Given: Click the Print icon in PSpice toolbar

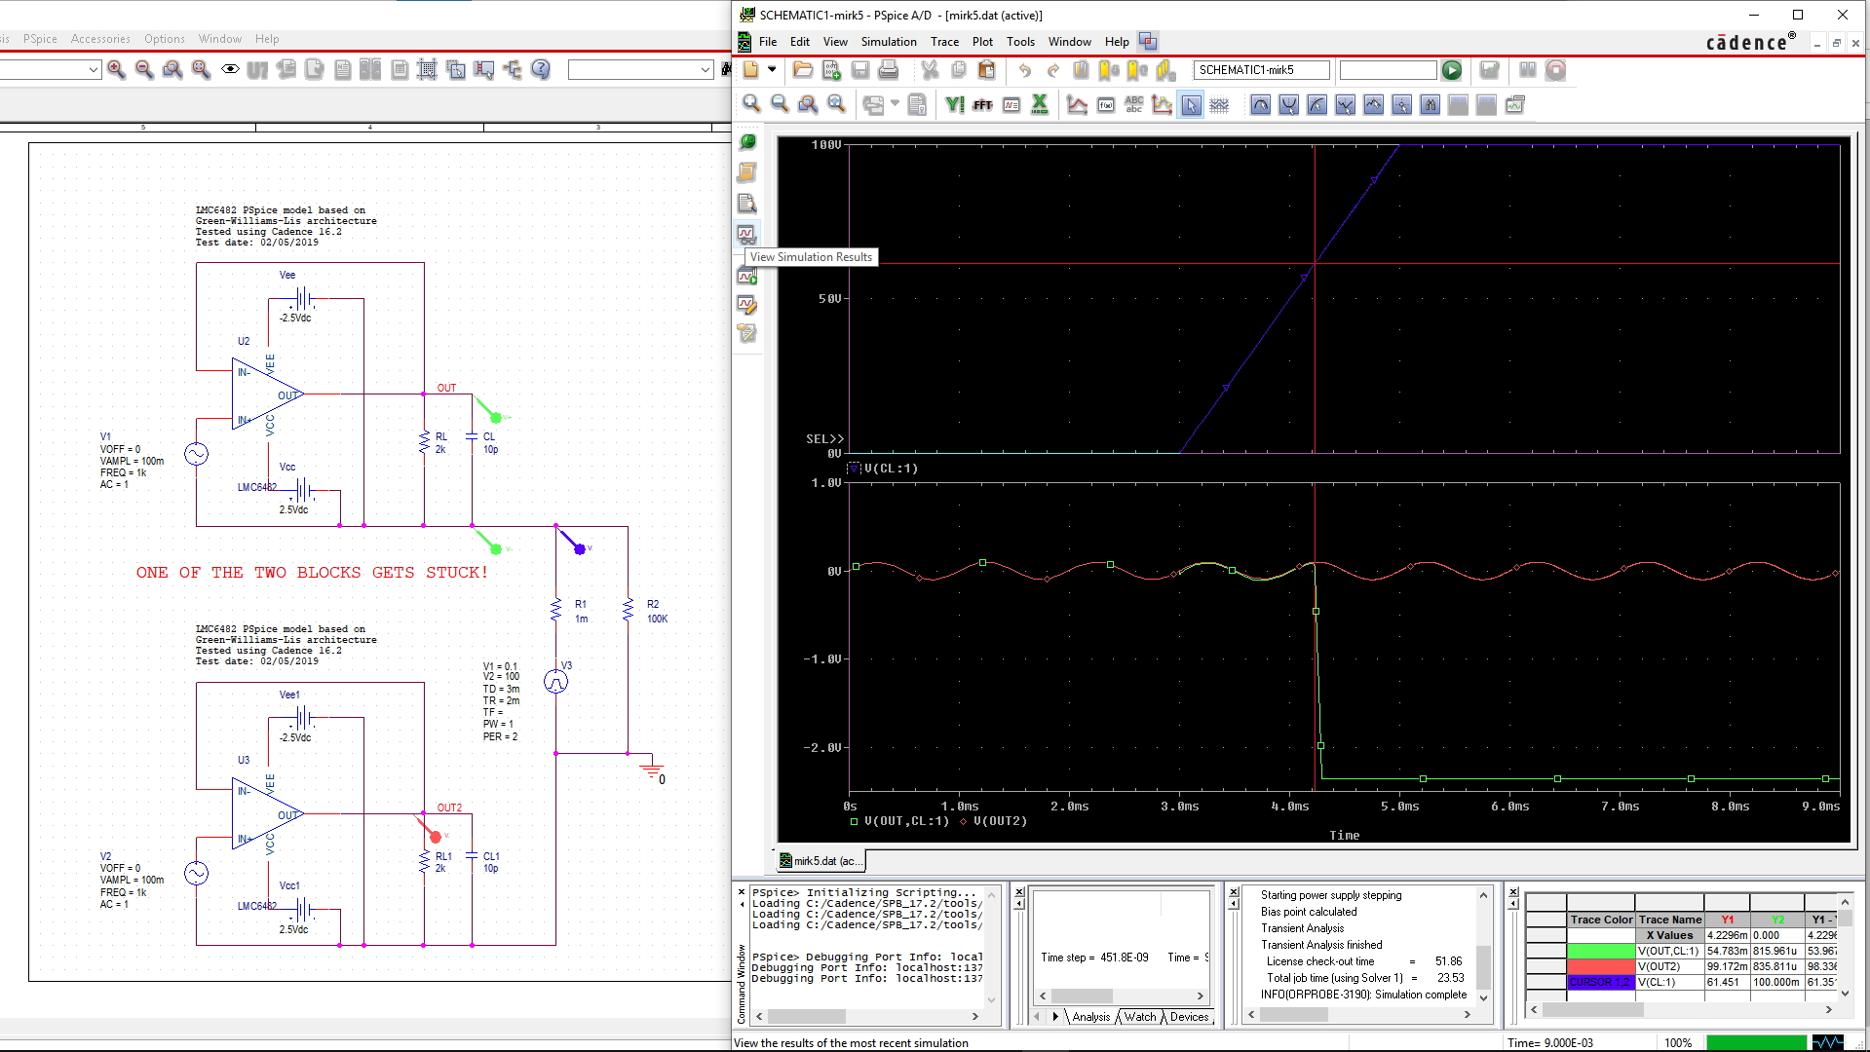Looking at the screenshot, I should pyautogui.click(x=888, y=70).
